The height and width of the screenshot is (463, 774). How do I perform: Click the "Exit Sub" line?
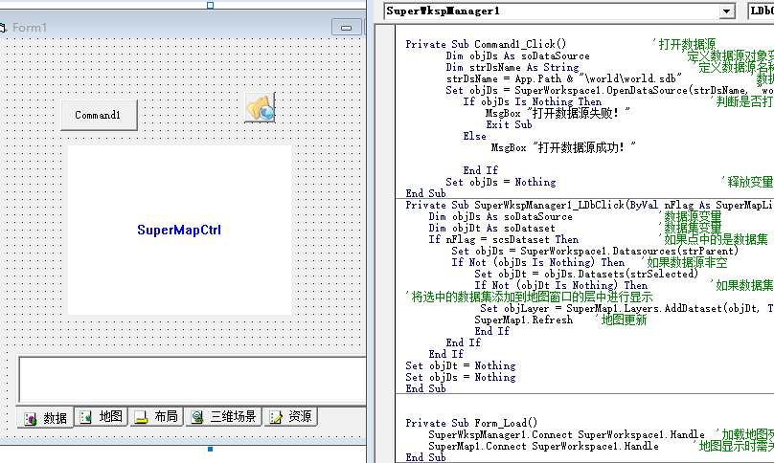(x=509, y=124)
